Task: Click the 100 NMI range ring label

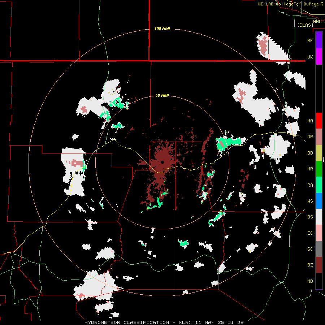Action: click(x=162, y=29)
